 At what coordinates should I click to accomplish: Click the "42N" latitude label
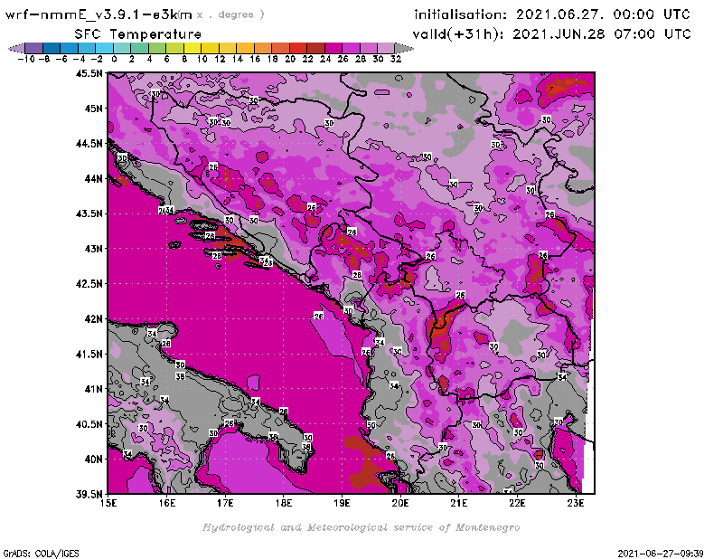(93, 319)
